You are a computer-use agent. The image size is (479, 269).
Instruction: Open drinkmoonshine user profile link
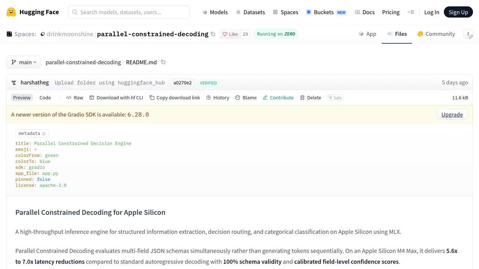70,34
